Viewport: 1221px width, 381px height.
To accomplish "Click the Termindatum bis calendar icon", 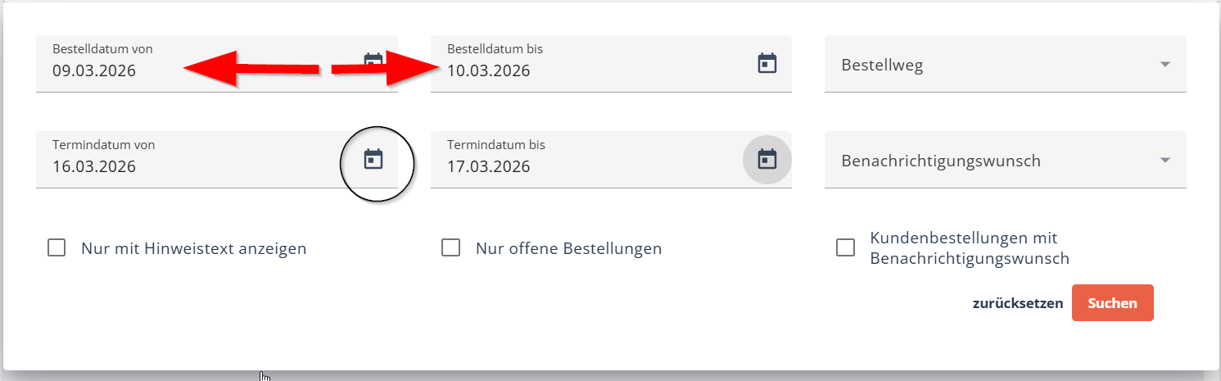I will (767, 159).
